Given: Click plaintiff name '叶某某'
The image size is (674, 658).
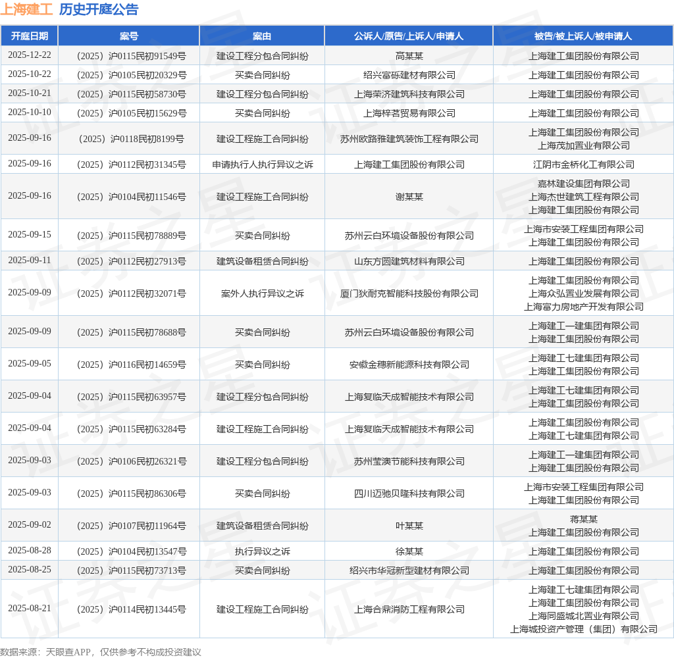Looking at the screenshot, I should pyautogui.click(x=409, y=526).
